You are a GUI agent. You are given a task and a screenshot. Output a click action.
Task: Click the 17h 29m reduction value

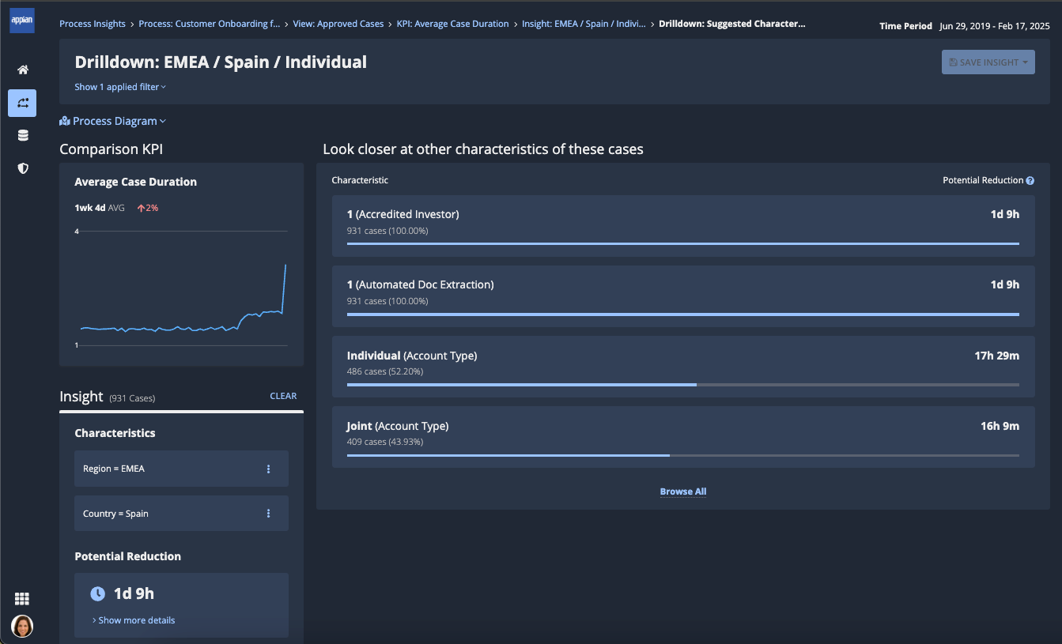[x=996, y=356]
